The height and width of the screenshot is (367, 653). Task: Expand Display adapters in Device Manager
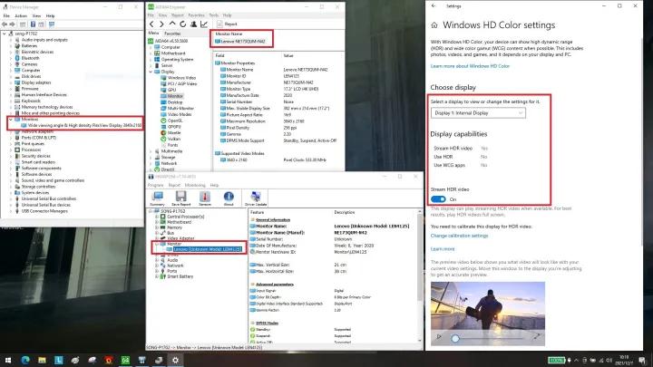click(x=10, y=82)
